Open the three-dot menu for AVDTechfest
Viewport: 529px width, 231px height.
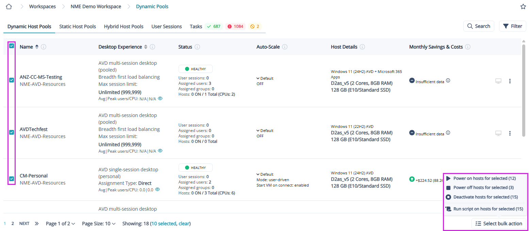coord(510,133)
